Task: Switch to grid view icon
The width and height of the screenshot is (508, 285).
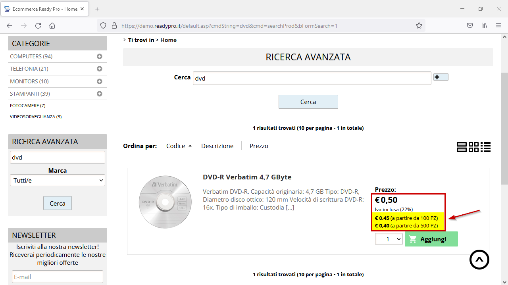Action: [x=473, y=147]
